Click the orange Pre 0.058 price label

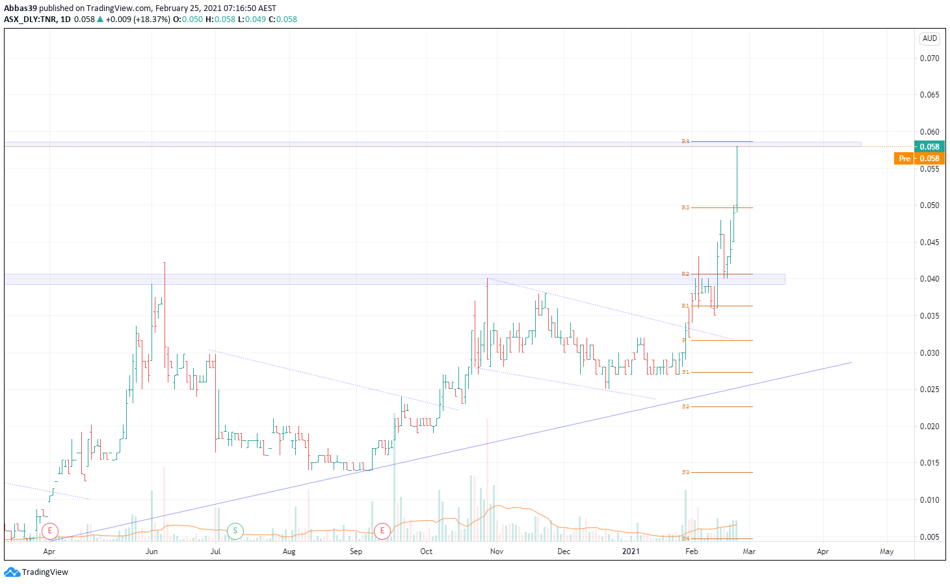tap(919, 159)
